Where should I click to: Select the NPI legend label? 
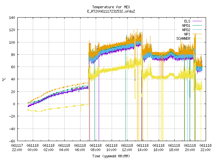coord(187,34)
